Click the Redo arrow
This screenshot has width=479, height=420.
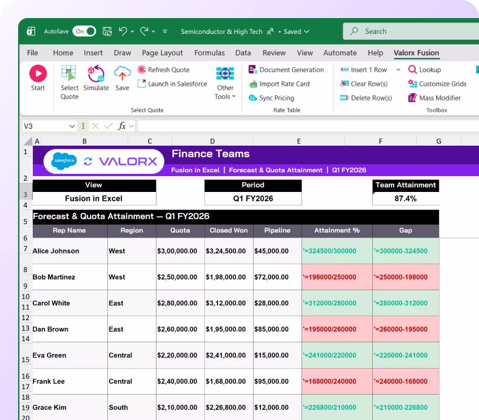point(144,31)
